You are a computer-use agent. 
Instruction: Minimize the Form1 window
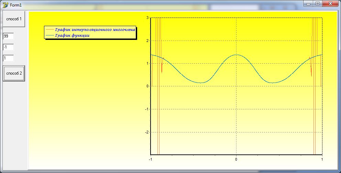pyautogui.click(x=308, y=3)
